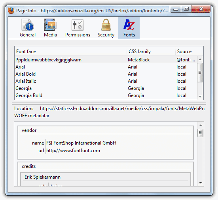Viewport: 218px width, 200px height.
Task: Click the local source cell for Georgia Bold
Action: click(181, 95)
